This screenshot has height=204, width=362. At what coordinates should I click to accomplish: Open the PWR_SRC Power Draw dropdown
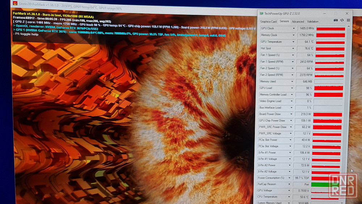(x=290, y=127)
